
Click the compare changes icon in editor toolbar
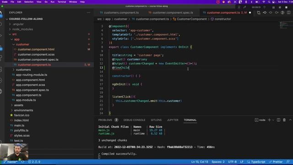coord(259,13)
